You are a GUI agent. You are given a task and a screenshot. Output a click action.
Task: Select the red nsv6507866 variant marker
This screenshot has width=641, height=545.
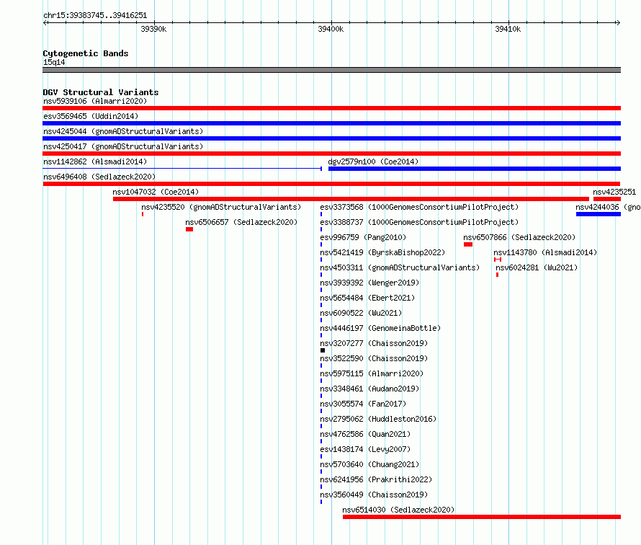tap(468, 244)
